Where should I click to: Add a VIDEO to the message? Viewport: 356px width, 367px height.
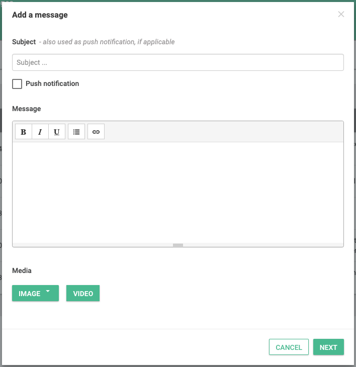tap(83, 293)
